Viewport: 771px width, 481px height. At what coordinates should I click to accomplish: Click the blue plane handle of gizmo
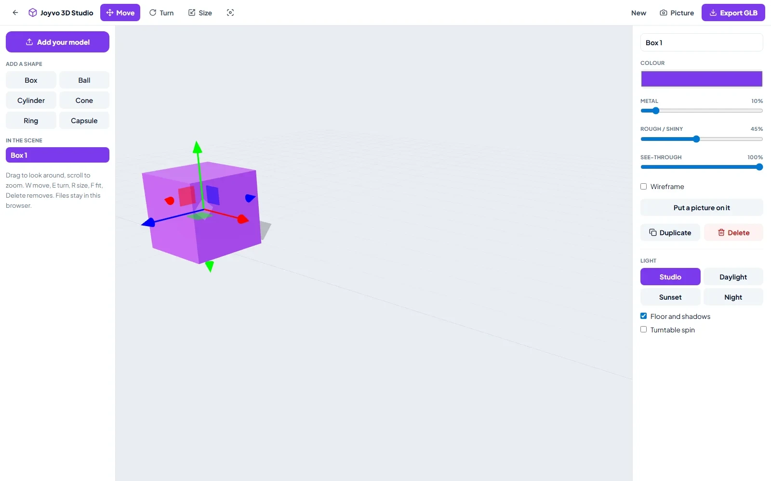[213, 195]
